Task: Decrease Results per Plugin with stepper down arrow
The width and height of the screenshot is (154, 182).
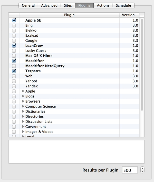Action: click(142, 171)
